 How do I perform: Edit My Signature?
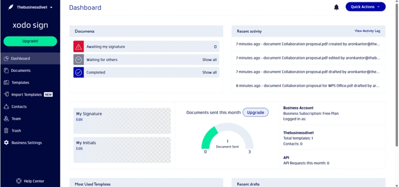80,120
